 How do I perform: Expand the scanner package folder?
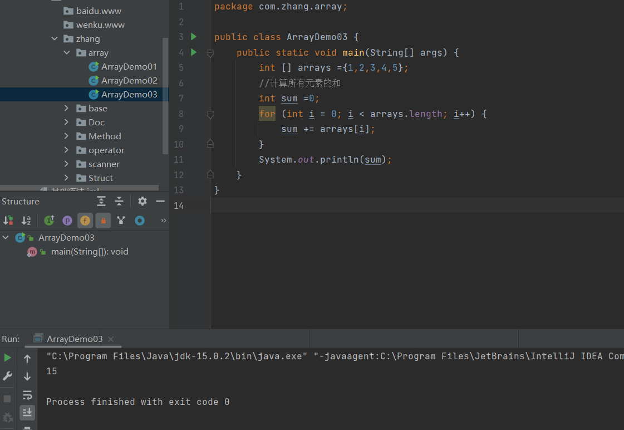66,164
